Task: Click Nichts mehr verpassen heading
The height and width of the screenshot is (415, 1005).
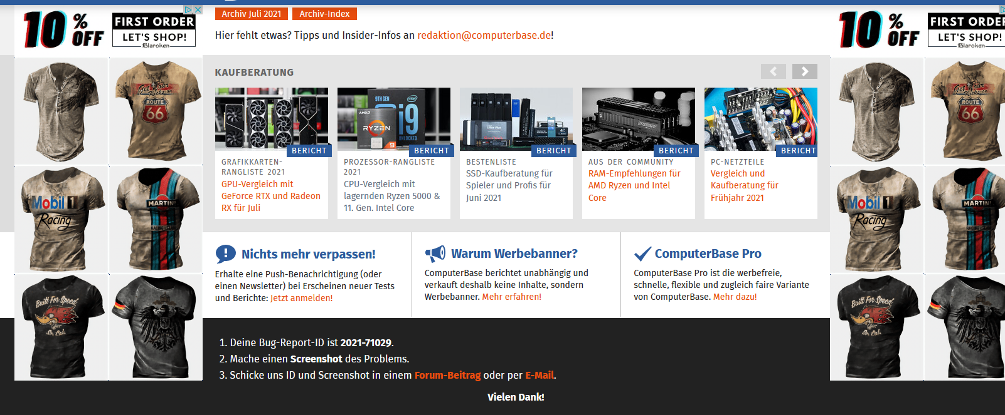Action: 309,254
